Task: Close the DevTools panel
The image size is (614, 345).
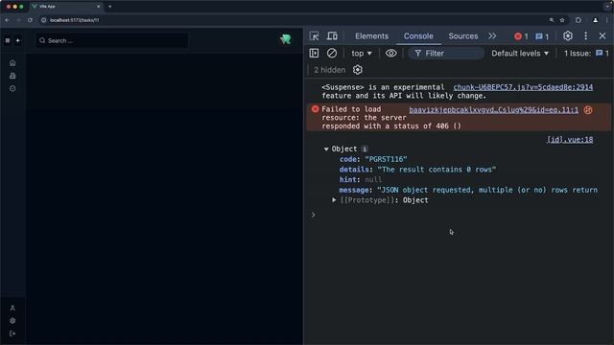Action: pos(602,36)
